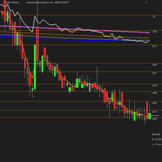The height and width of the screenshot is (162, 162).
Task: Click the 405.00 last price value
Action: point(156,134)
